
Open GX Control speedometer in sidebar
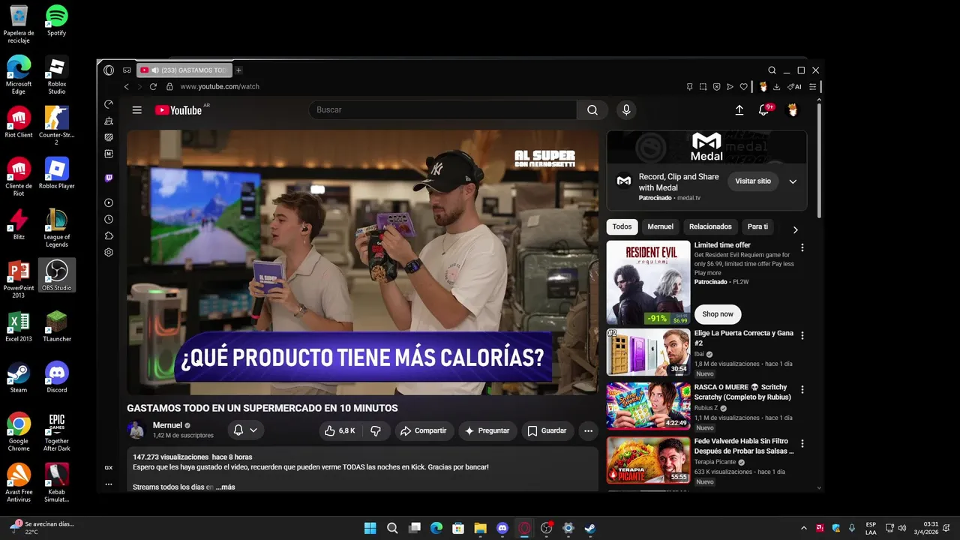point(109,104)
